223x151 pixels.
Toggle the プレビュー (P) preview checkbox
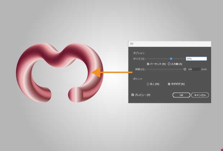click(133, 95)
